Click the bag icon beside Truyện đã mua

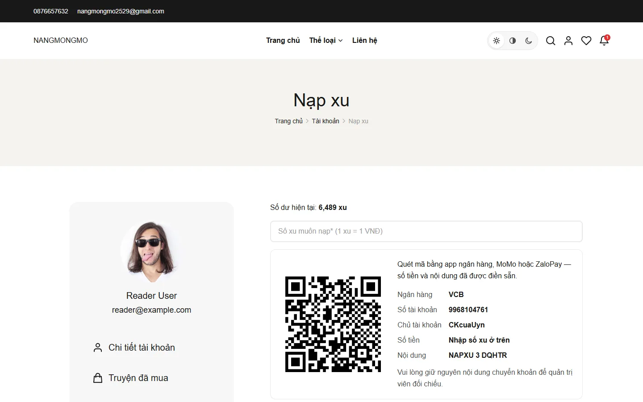(98, 378)
